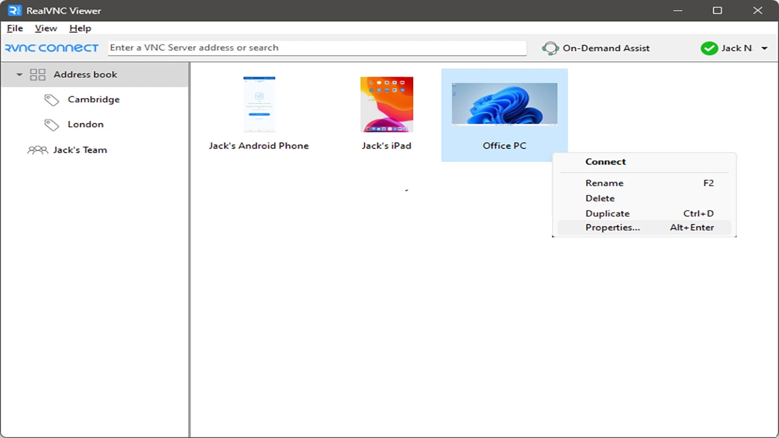Image resolution: width=779 pixels, height=438 pixels.
Task: Click the London tag icon
Action: pos(52,125)
